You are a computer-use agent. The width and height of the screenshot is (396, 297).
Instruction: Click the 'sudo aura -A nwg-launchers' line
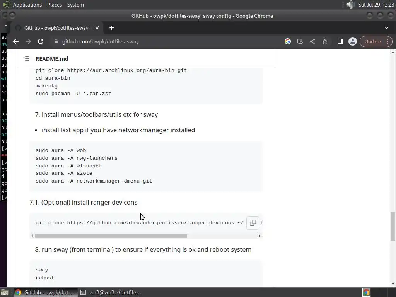[77, 158]
